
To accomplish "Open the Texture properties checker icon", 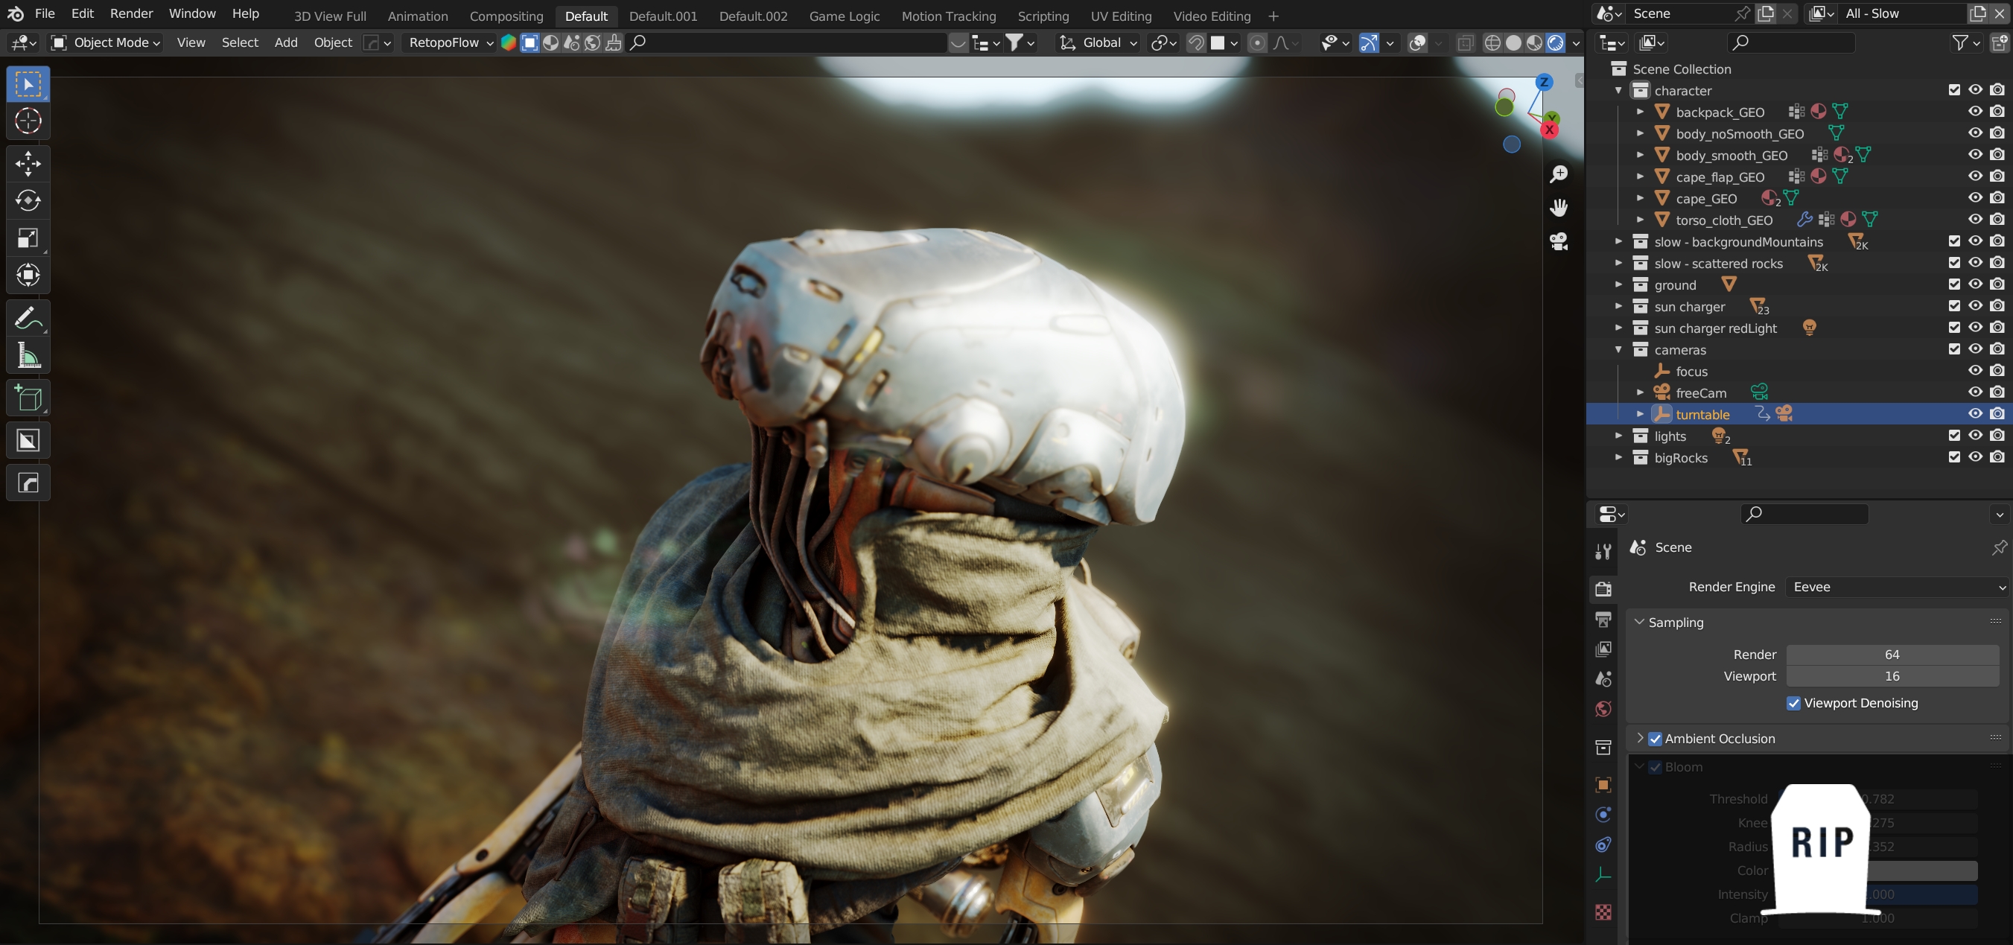I will 1603,912.
